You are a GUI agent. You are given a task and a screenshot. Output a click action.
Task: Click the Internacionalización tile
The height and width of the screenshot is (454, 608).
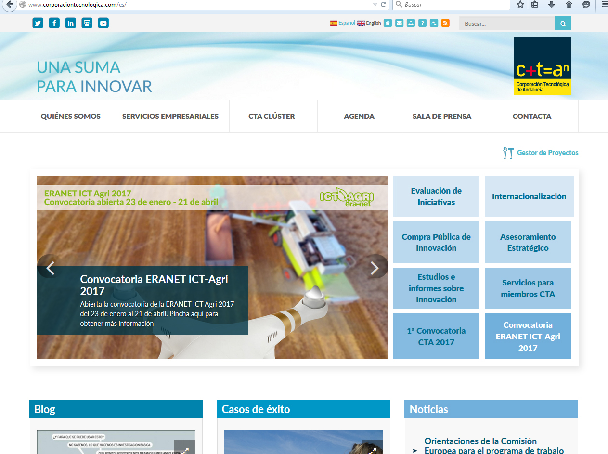coord(529,196)
